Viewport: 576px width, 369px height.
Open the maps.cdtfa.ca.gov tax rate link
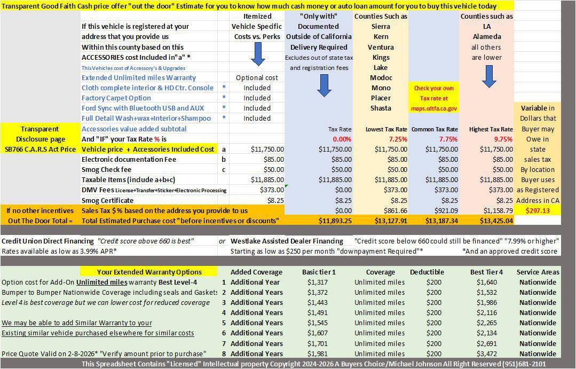coord(434,108)
